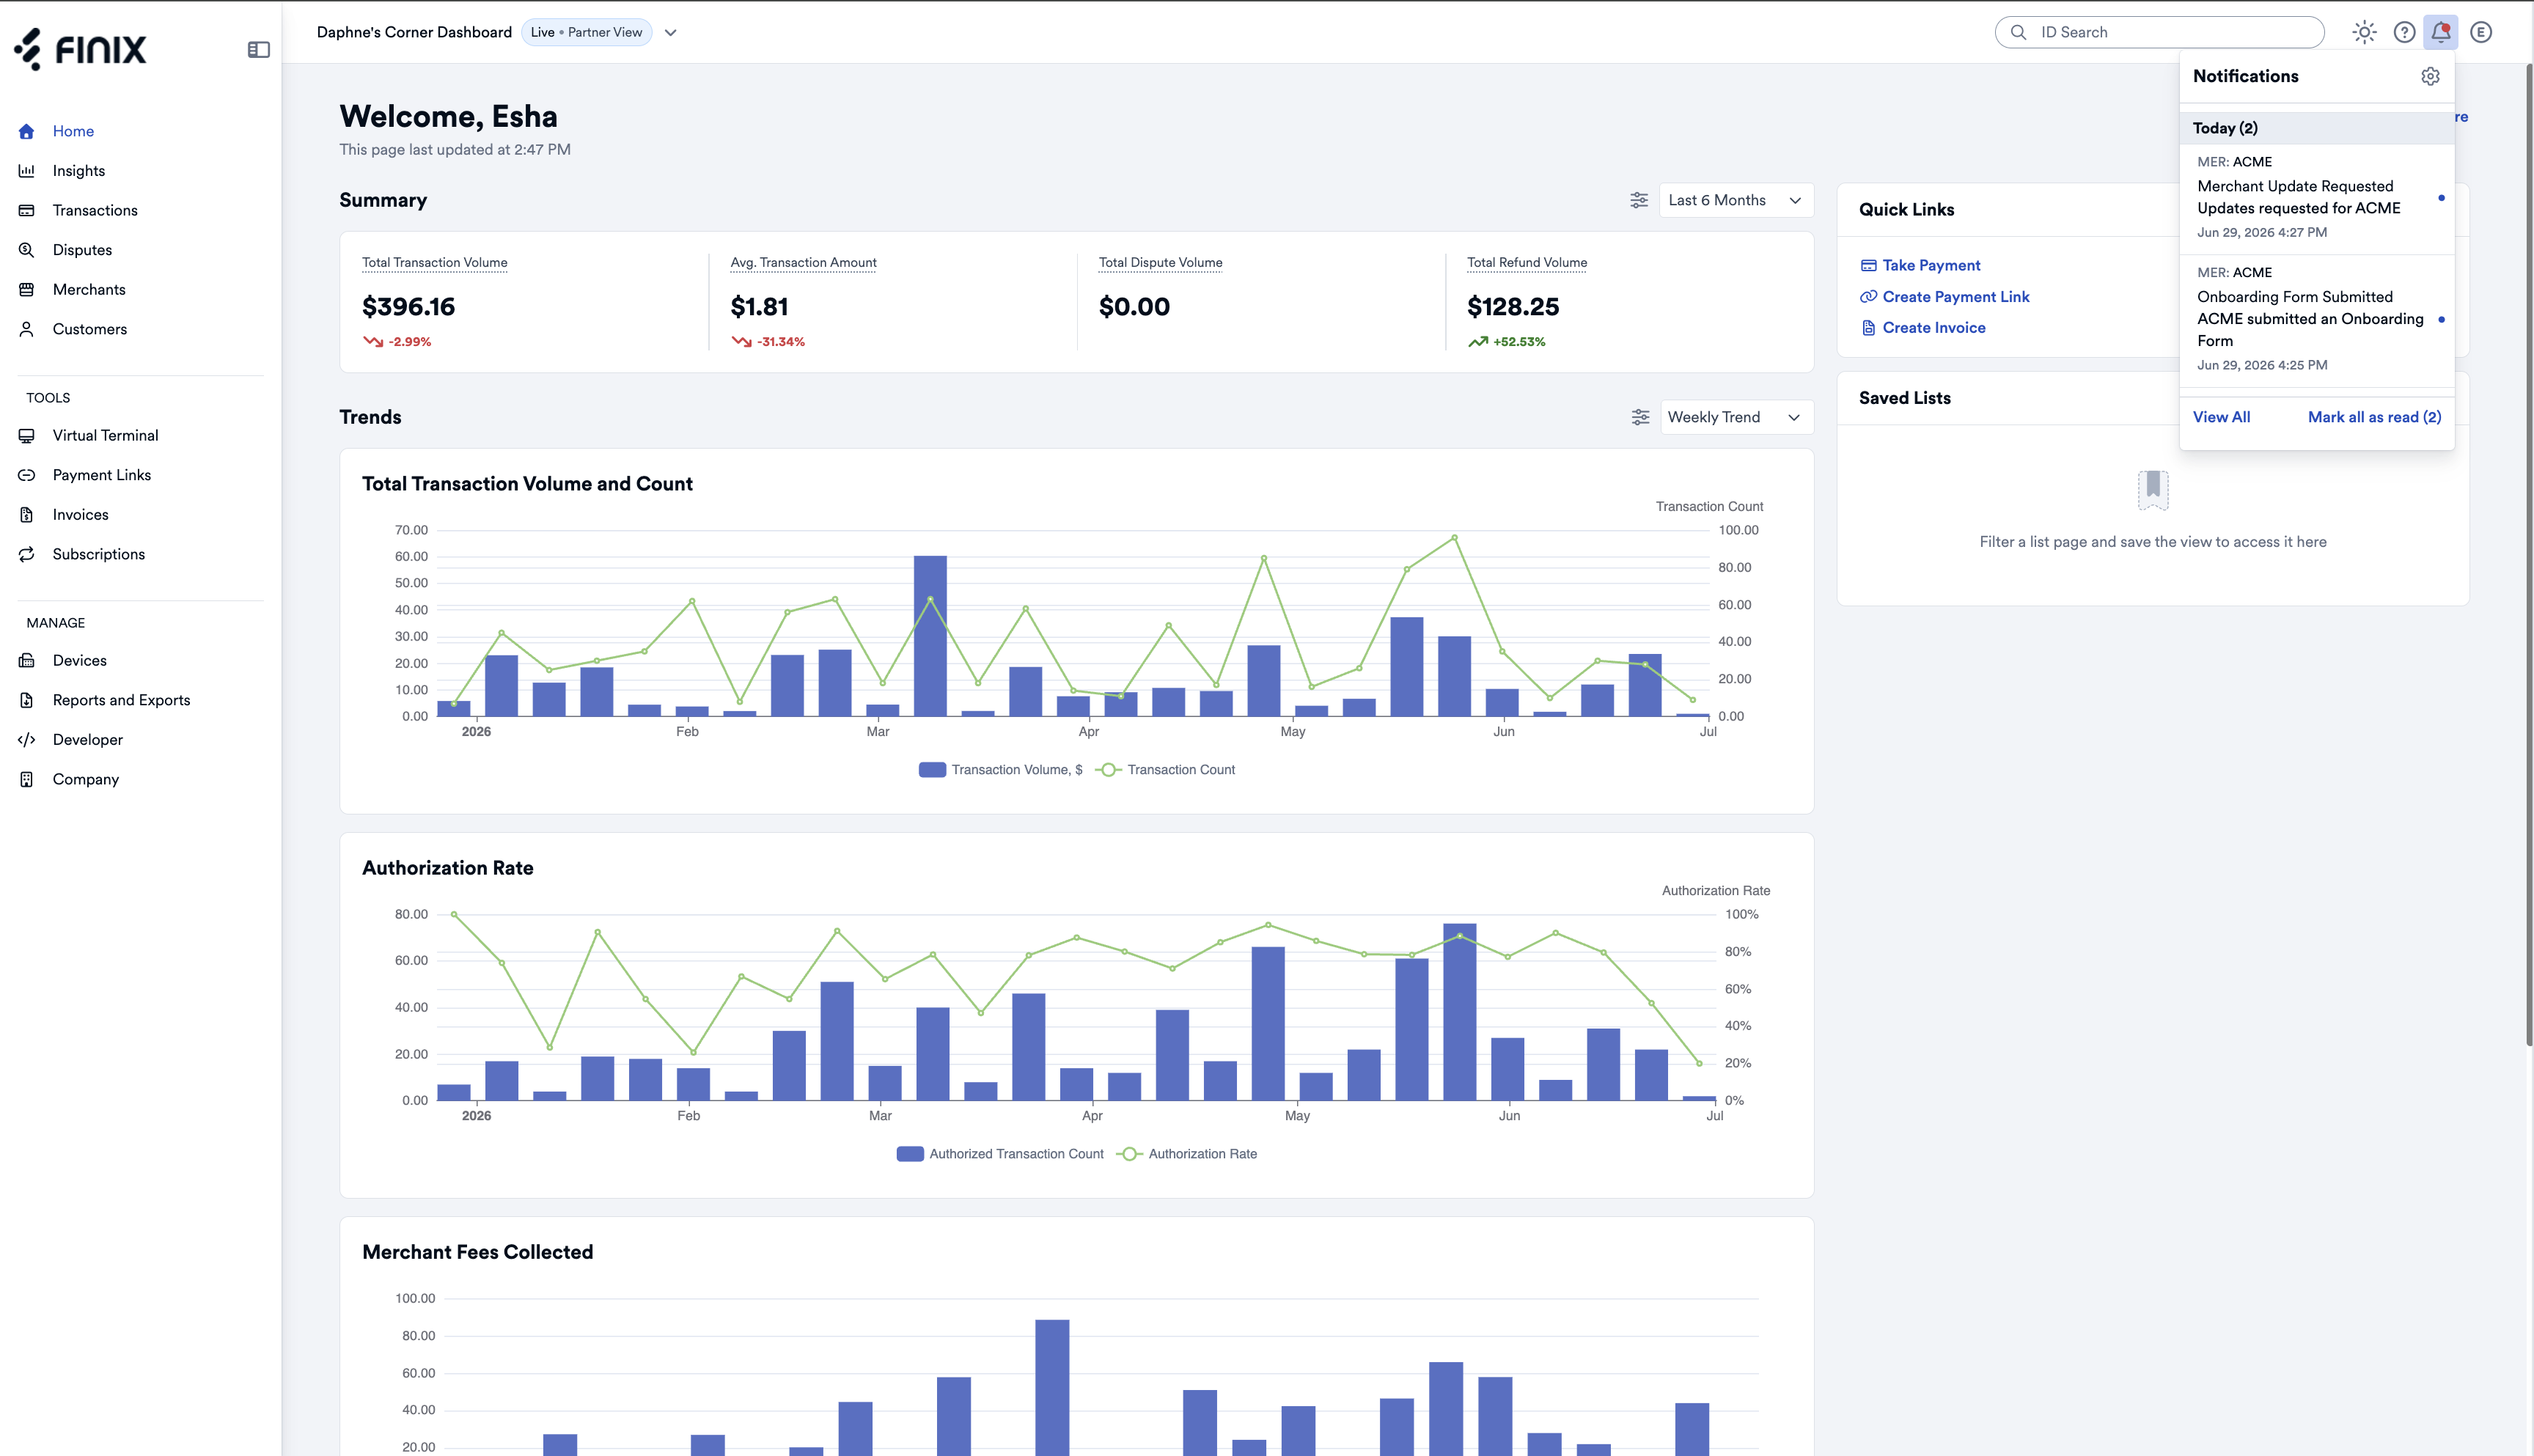Open the Last 6 Months dropdown
This screenshot has height=1456, width=2534.
1735,200
